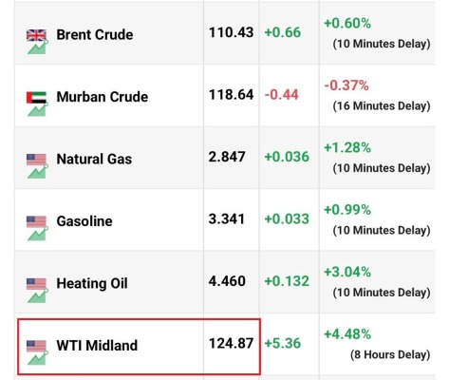Screen dimensions: 449x380
Task: Select the Natural Gas commodity name
Action: click(x=94, y=159)
